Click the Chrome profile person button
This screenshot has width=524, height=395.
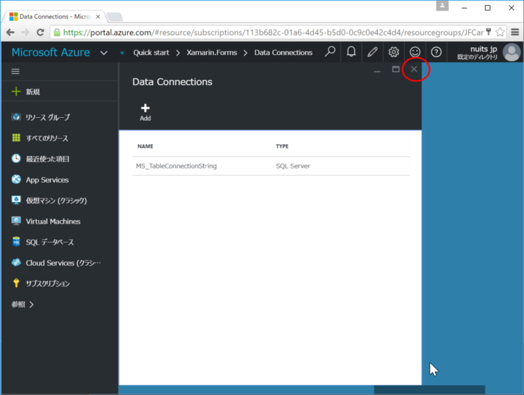(x=442, y=6)
